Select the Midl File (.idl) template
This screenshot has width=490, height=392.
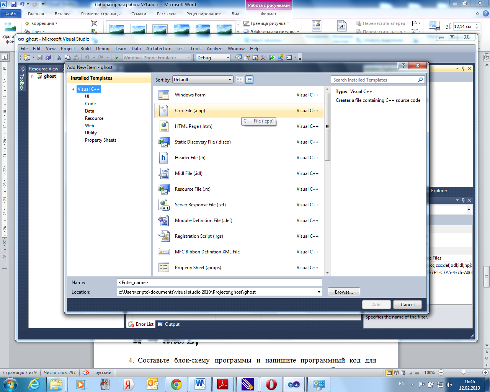[239, 173]
